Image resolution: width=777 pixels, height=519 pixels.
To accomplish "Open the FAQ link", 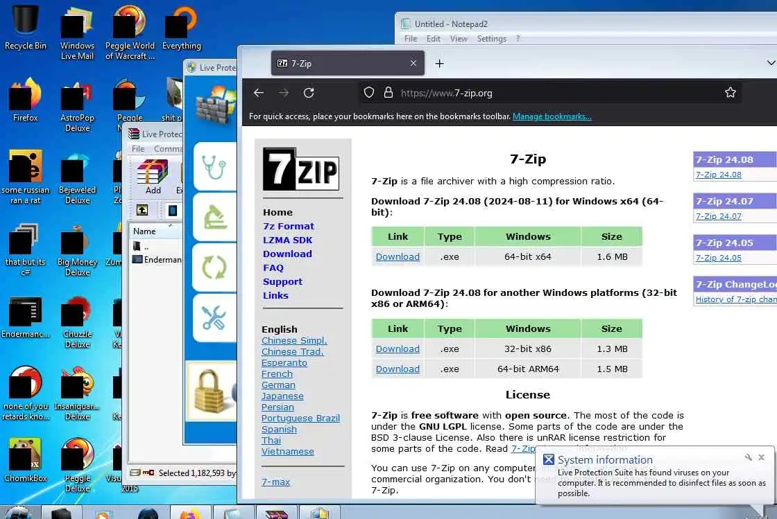I will (x=273, y=267).
